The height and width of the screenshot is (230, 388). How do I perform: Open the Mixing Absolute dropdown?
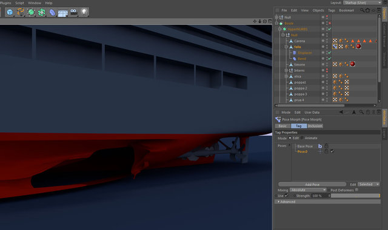pos(308,190)
